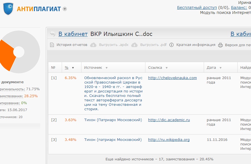
Task: Open the dropdown arrow beside Антиплагиат logo
Action: pos(65,9)
